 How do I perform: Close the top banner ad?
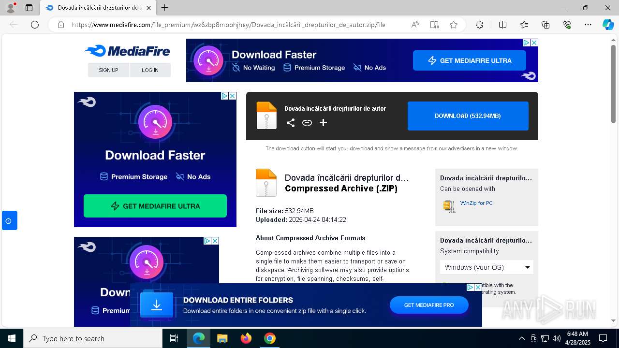pyautogui.click(x=534, y=43)
